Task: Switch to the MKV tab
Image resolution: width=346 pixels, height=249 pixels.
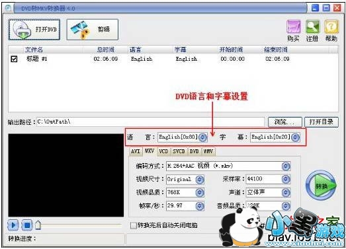Action: click(x=149, y=151)
